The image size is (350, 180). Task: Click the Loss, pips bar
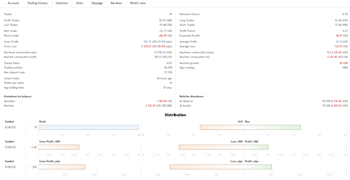coord(207,167)
